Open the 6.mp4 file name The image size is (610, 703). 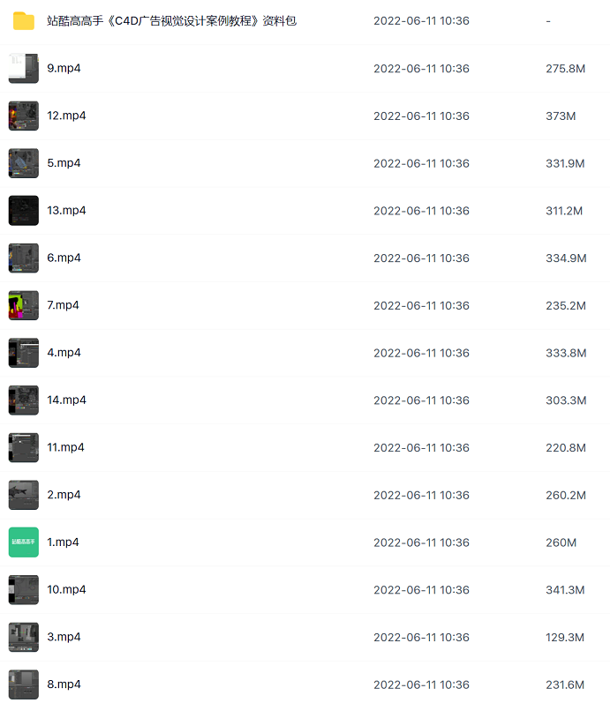[x=64, y=258]
